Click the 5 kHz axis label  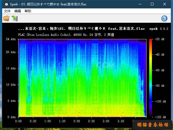pyautogui.click(x=12, y=101)
